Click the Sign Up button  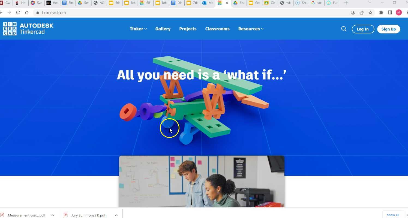pyautogui.click(x=388, y=29)
